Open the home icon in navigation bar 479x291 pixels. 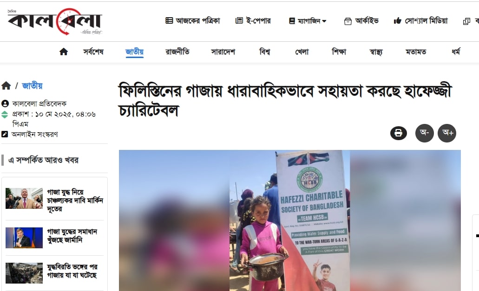tap(64, 52)
